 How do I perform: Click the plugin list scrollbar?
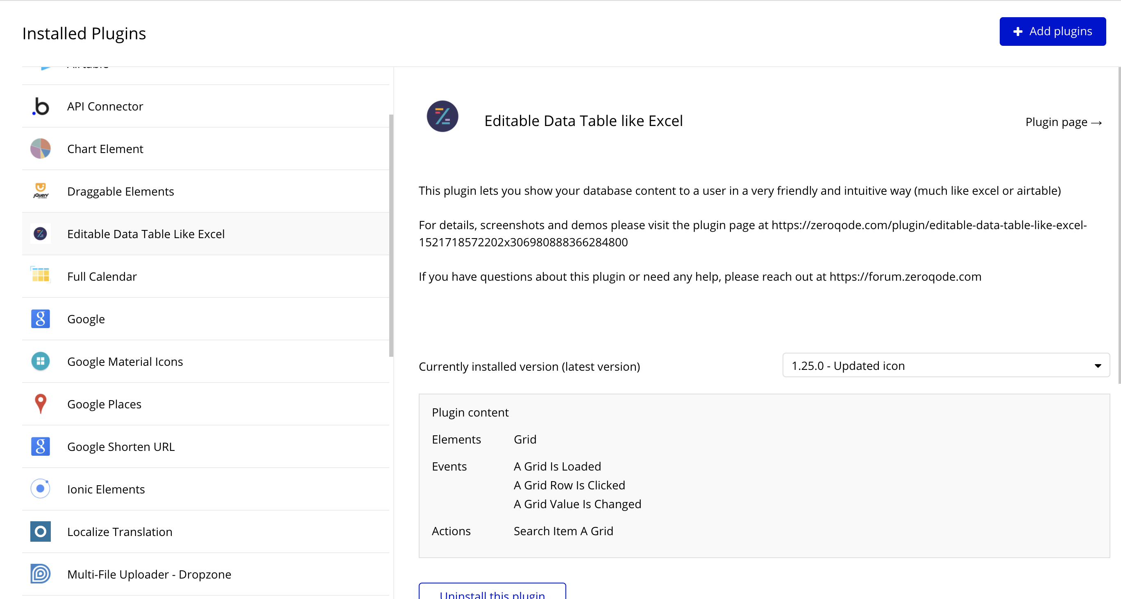pyautogui.click(x=391, y=236)
